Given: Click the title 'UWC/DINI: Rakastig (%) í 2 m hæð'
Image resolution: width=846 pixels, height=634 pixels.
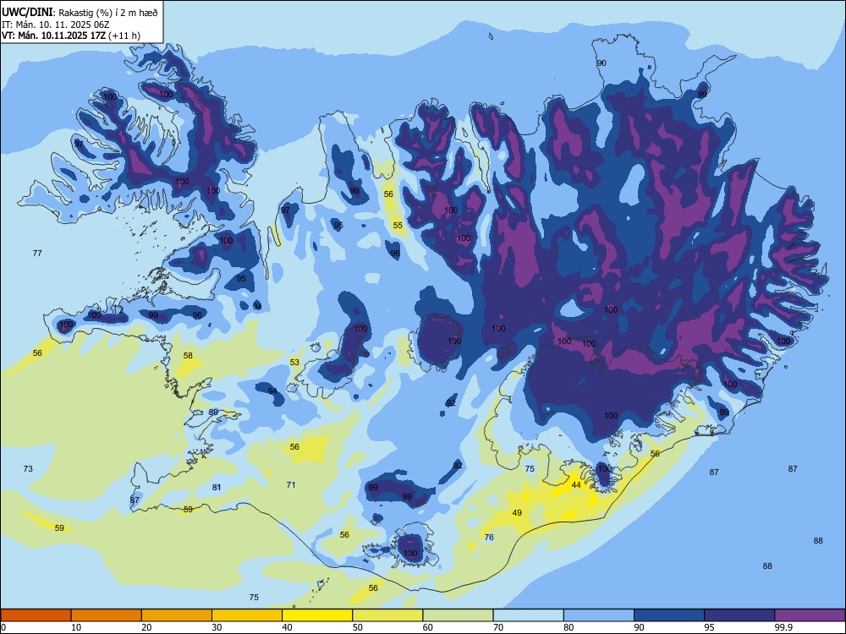Looking at the screenshot, I should click(80, 13).
